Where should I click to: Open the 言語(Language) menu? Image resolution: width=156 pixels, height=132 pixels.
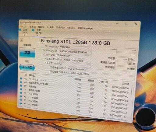85,28
